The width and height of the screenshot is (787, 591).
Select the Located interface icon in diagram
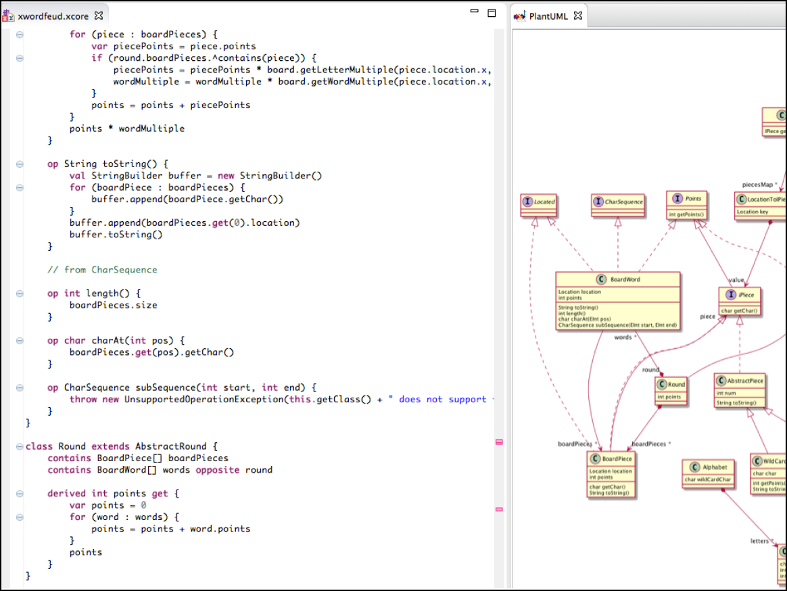click(527, 202)
